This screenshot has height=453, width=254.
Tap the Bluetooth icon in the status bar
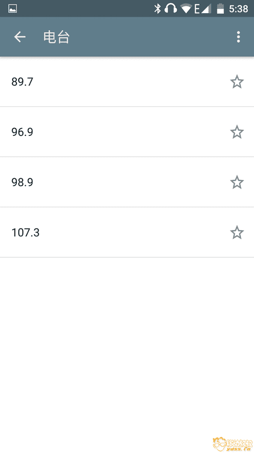[x=157, y=9]
